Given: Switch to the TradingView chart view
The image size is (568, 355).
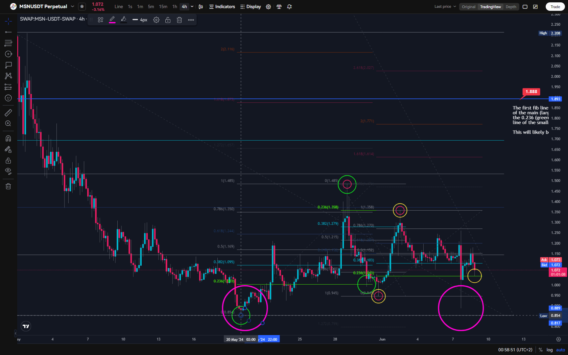Looking at the screenshot, I should point(491,7).
